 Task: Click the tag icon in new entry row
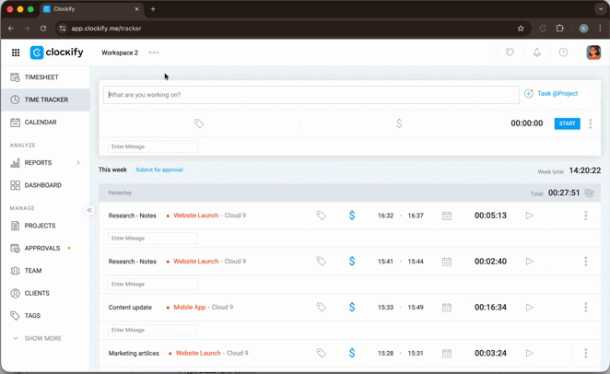(x=198, y=123)
